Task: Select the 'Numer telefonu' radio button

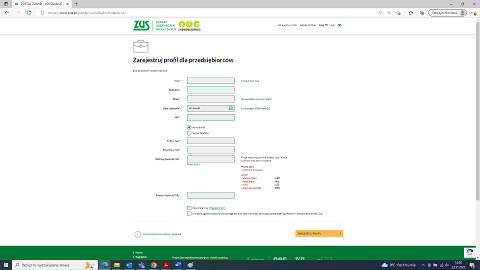Action: [x=189, y=133]
